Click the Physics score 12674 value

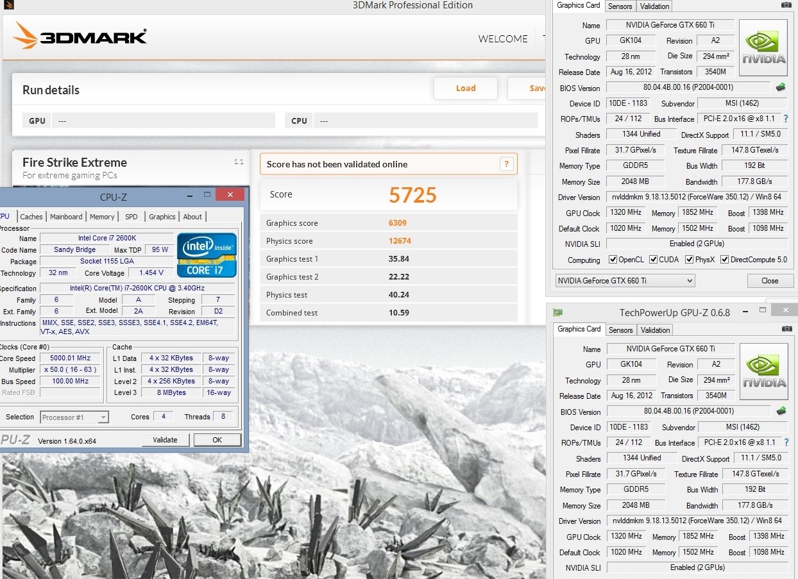400,241
